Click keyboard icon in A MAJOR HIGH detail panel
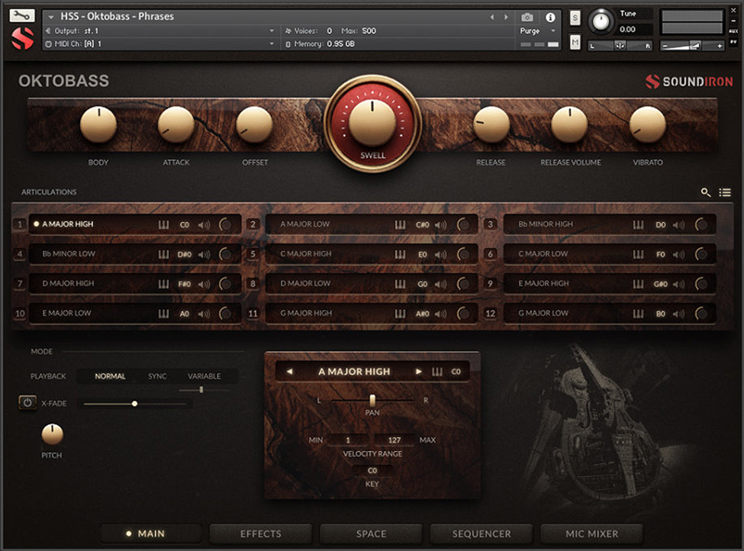 pyautogui.click(x=437, y=372)
